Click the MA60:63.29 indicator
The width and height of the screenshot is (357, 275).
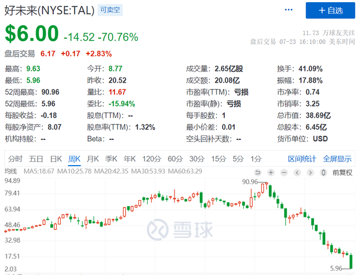[185, 171]
